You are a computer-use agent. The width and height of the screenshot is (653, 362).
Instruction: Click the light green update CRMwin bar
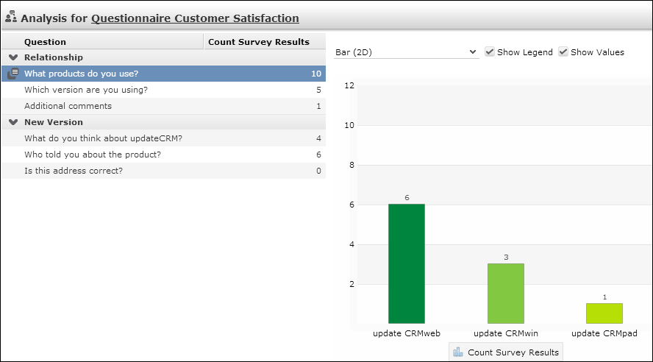(506, 294)
